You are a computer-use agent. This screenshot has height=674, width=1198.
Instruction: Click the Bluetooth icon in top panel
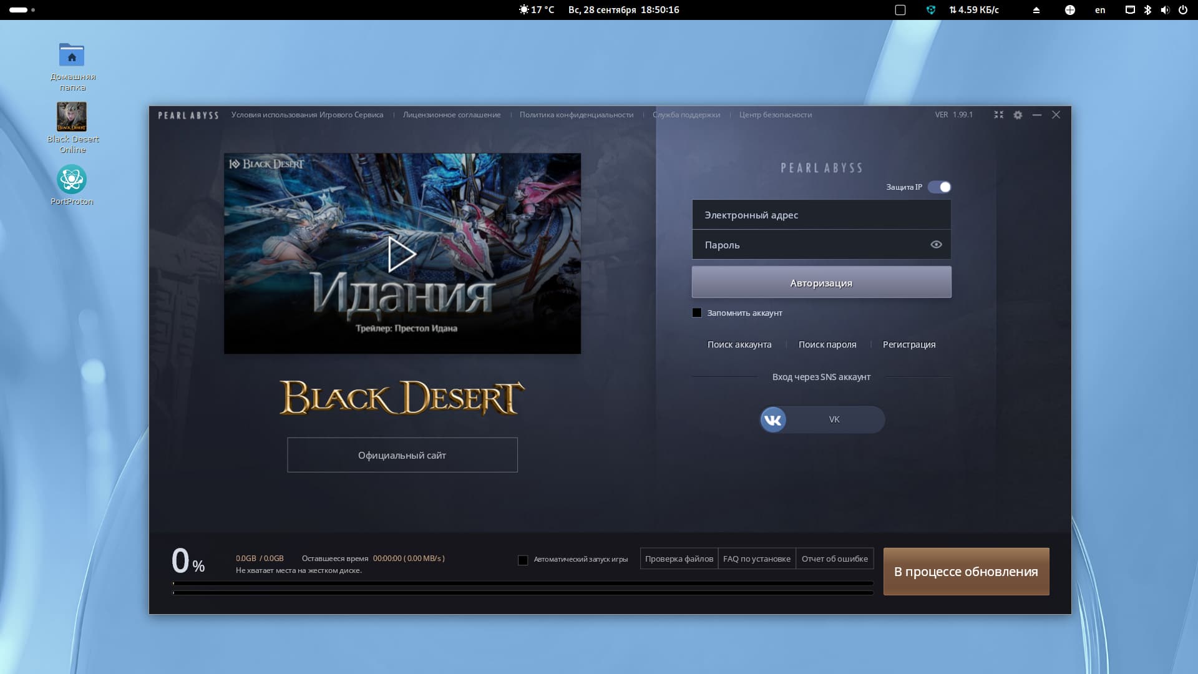(x=1147, y=10)
